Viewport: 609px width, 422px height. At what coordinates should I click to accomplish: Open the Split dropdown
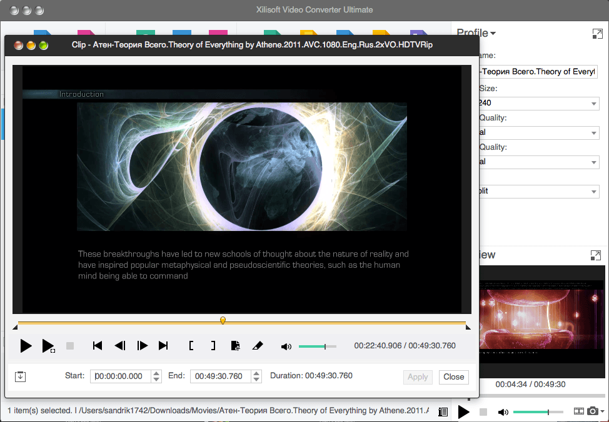[539, 191]
